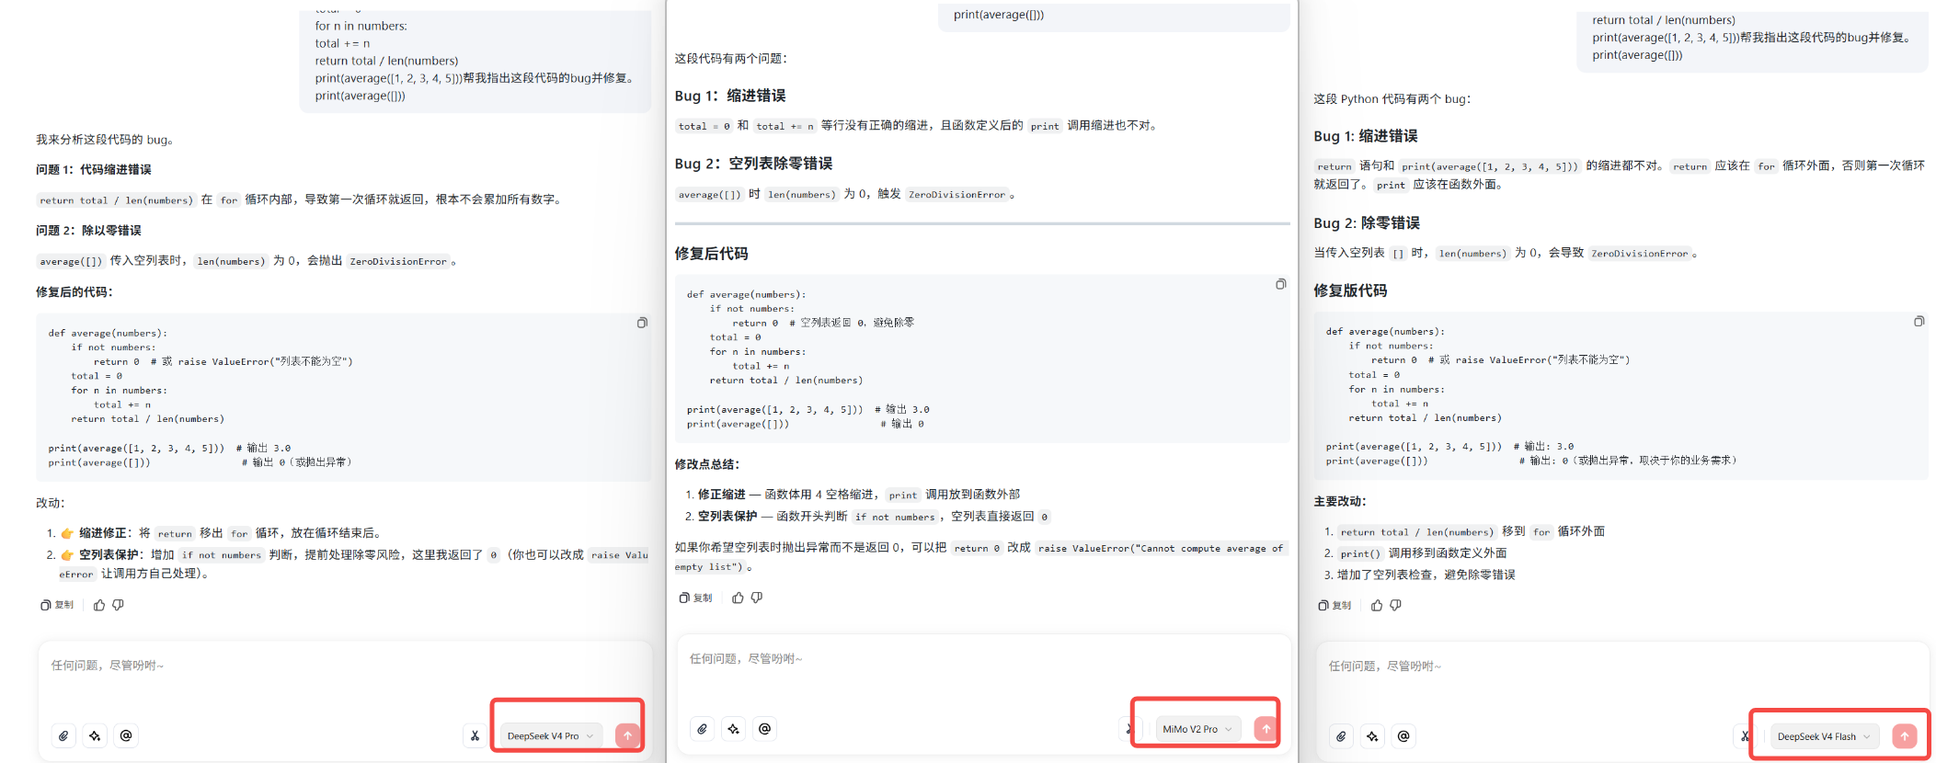
Task: Click the '主要改动:' label in right panel
Action: tap(1340, 501)
